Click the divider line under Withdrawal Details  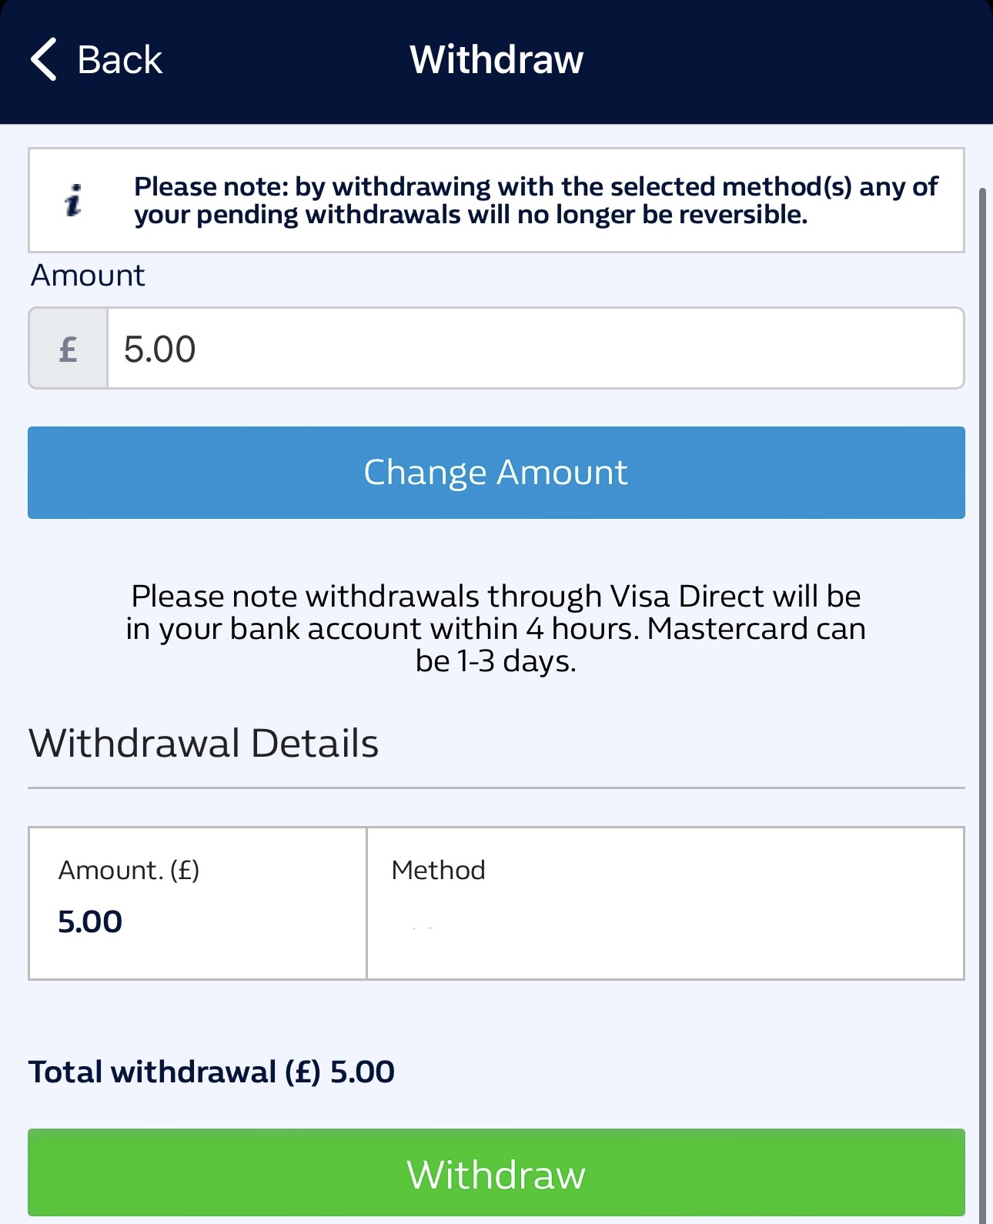coord(496,787)
